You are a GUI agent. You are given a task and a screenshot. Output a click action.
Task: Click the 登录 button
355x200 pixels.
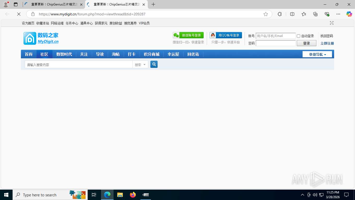pyautogui.click(x=306, y=43)
